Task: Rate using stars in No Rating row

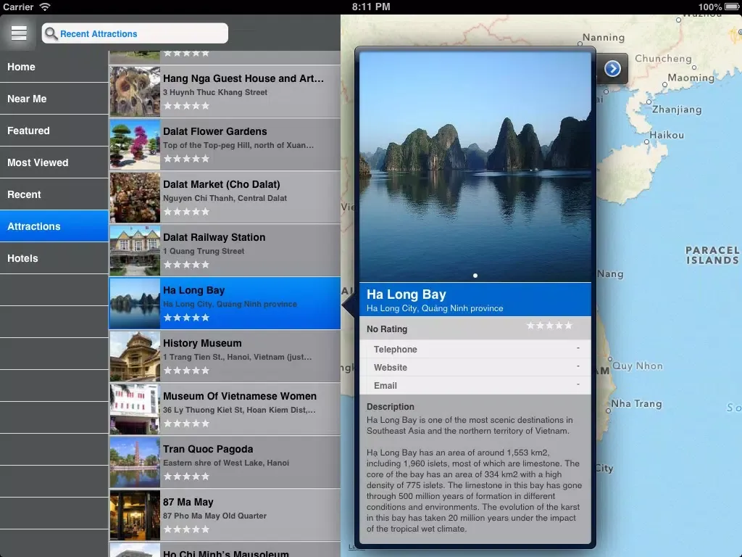Action: [x=549, y=326]
